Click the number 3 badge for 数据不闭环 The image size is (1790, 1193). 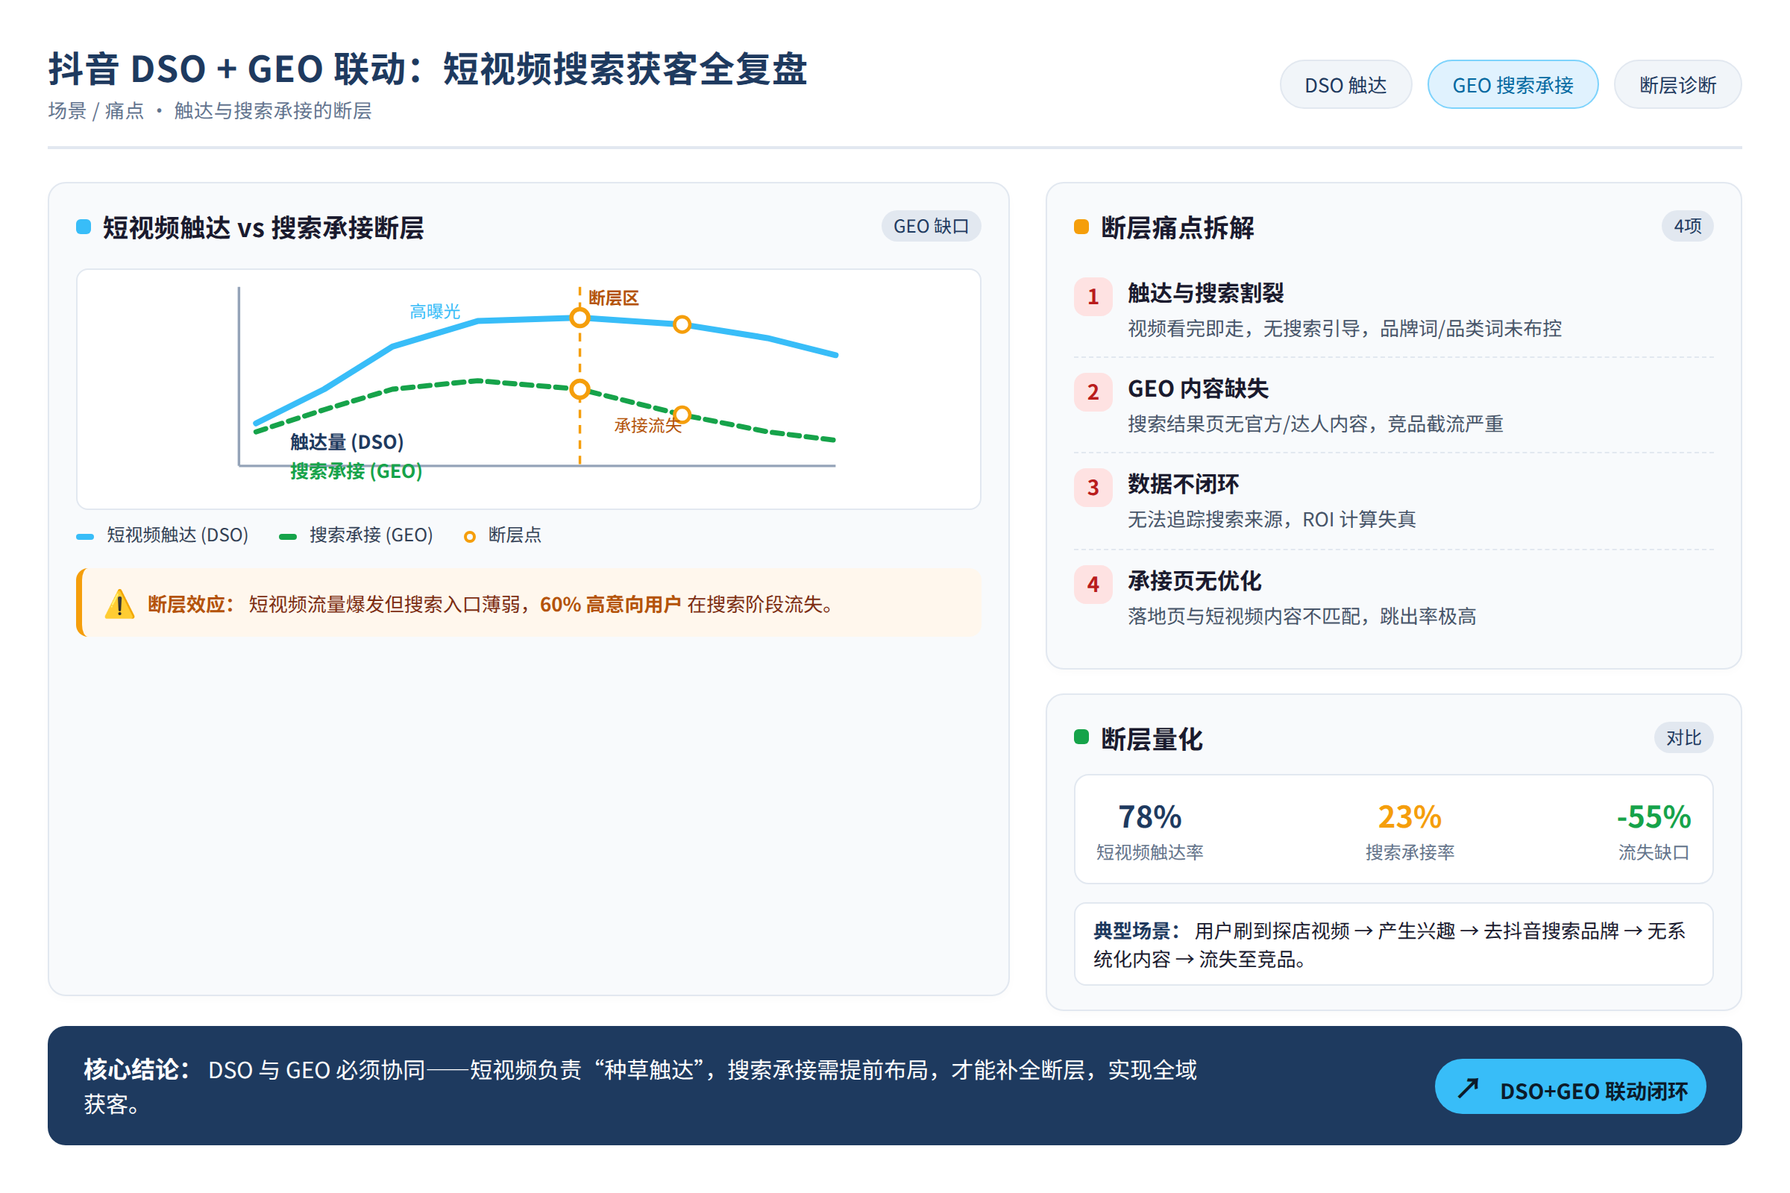tap(1093, 487)
